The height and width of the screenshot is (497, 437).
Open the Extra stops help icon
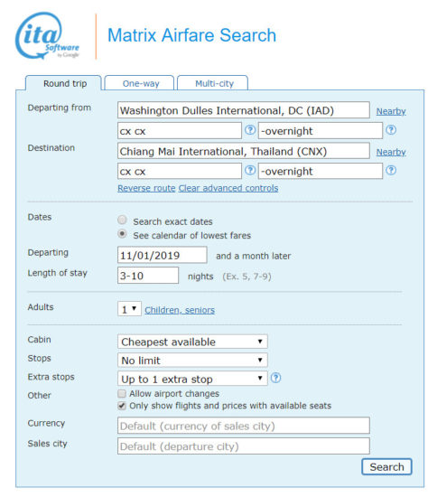coord(275,378)
